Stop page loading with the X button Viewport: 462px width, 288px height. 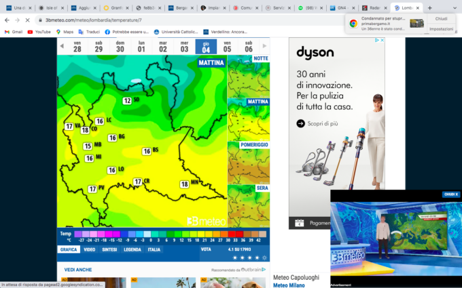click(x=27, y=20)
